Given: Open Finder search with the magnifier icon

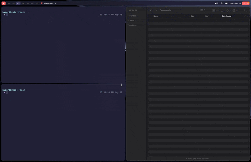Looking at the screenshot, I should pos(246,10).
